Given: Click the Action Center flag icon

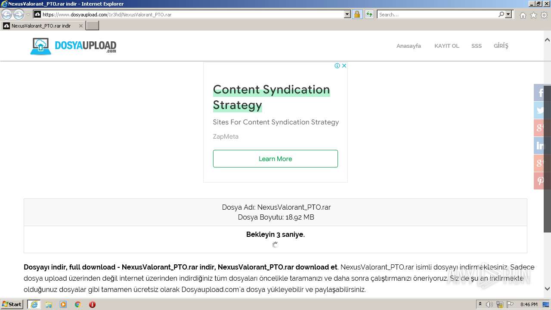Looking at the screenshot, I should point(510,304).
